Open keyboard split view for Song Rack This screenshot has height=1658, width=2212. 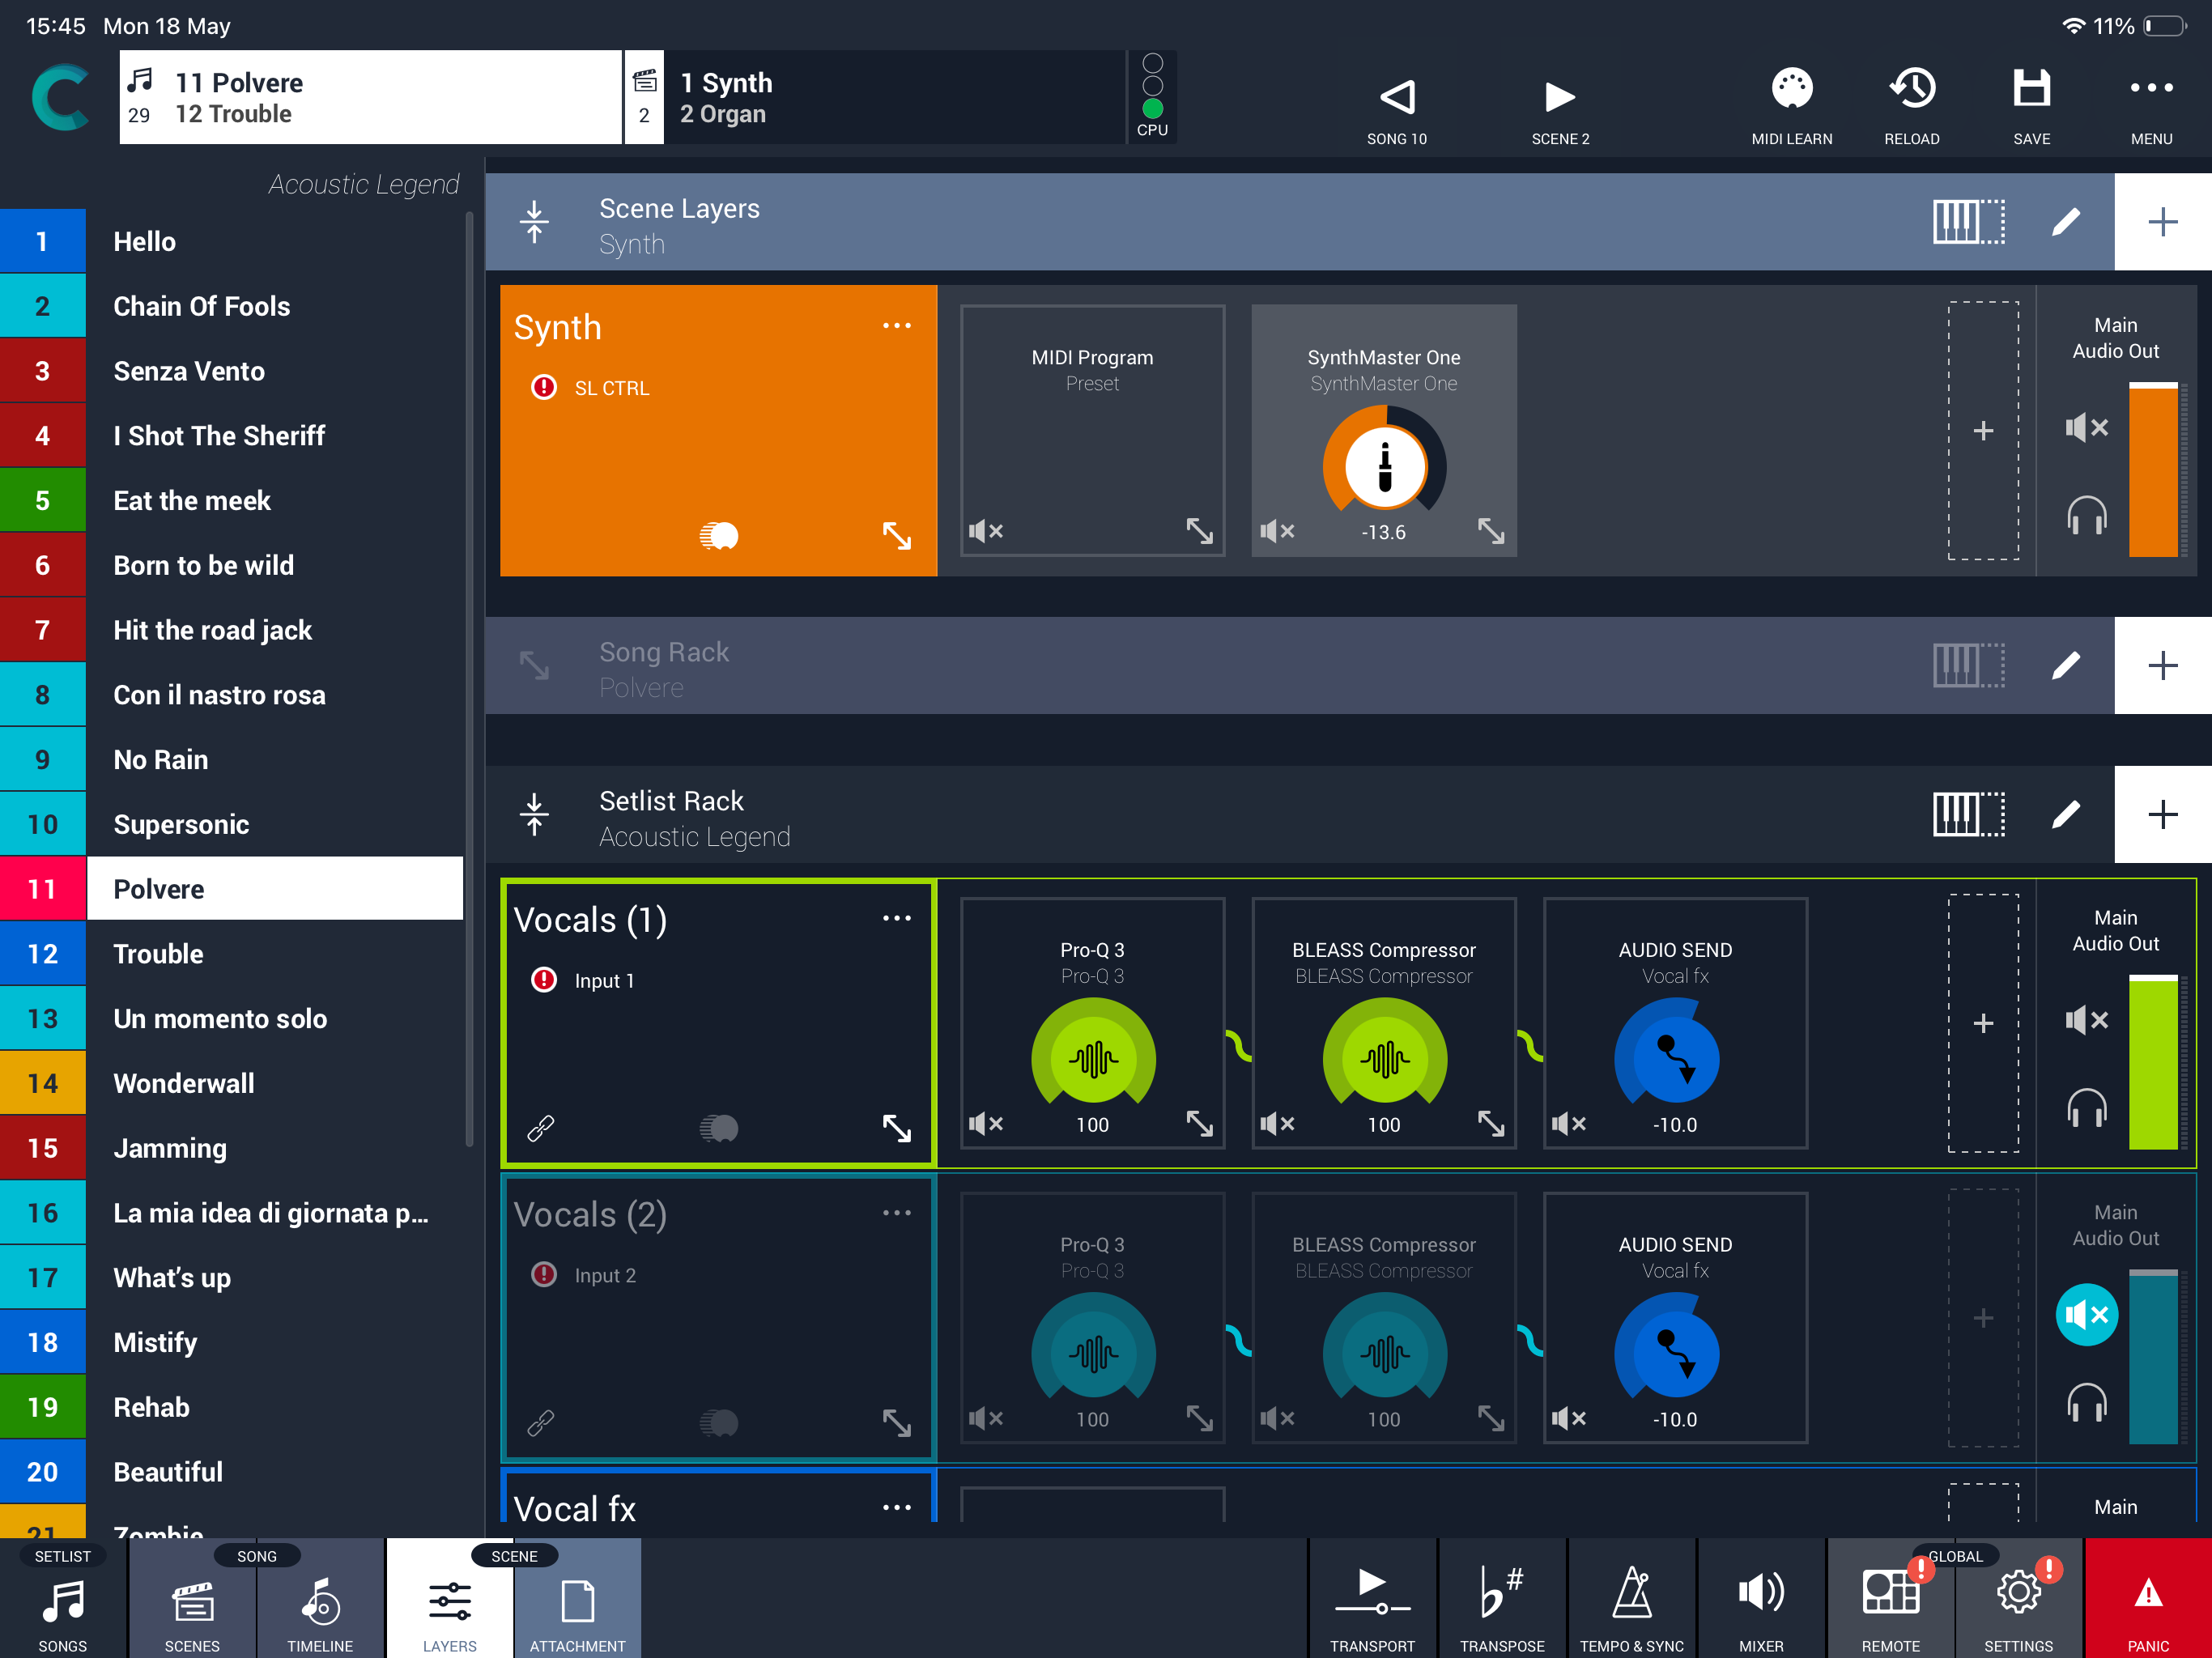click(1968, 665)
